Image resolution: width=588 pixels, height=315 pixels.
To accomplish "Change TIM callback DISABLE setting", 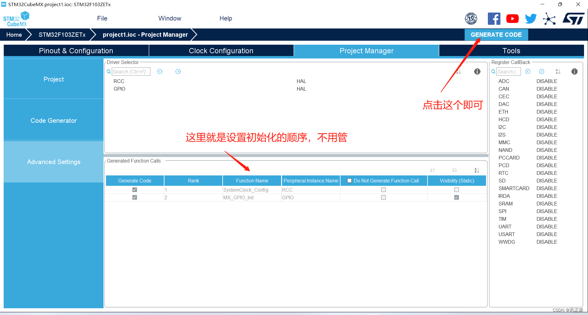I will point(547,219).
